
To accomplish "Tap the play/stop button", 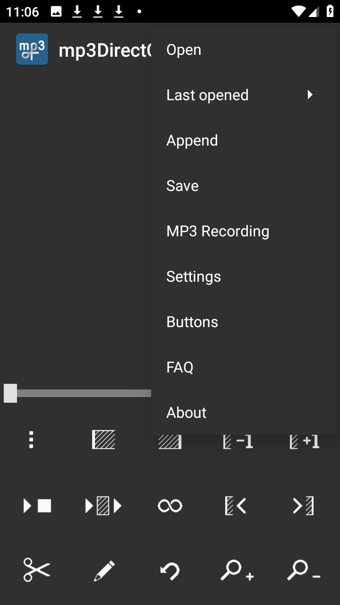I will (37, 506).
